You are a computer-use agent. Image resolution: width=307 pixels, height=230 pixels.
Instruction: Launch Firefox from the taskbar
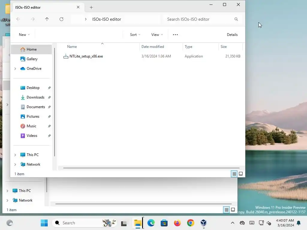tap(177, 223)
